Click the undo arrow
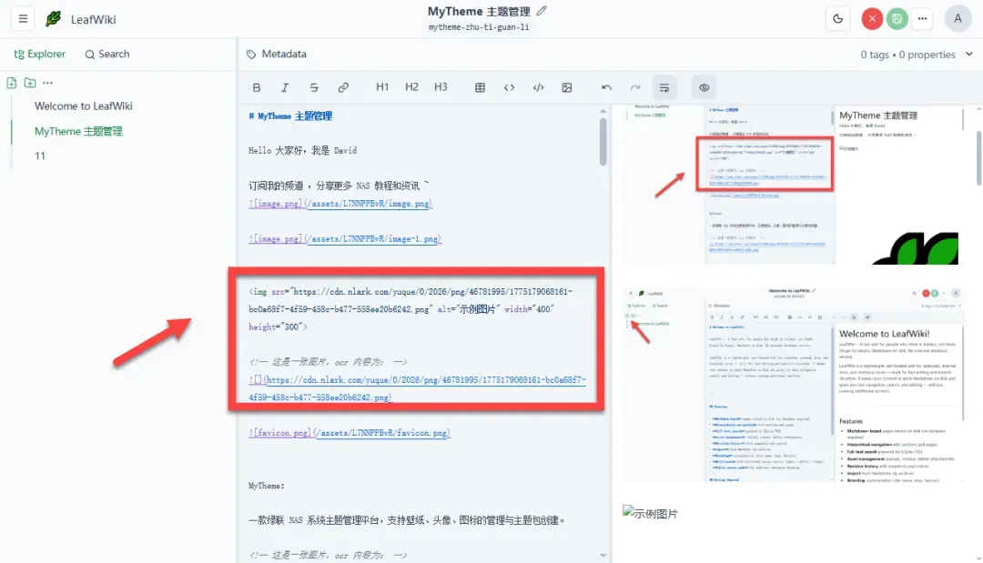983x563 pixels. (606, 87)
